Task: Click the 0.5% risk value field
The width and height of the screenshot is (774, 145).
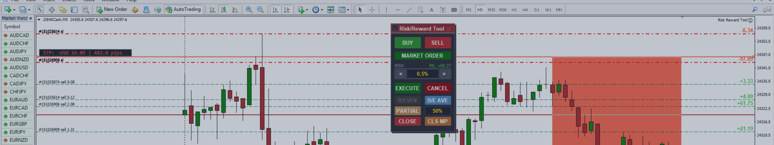Action: point(422,74)
